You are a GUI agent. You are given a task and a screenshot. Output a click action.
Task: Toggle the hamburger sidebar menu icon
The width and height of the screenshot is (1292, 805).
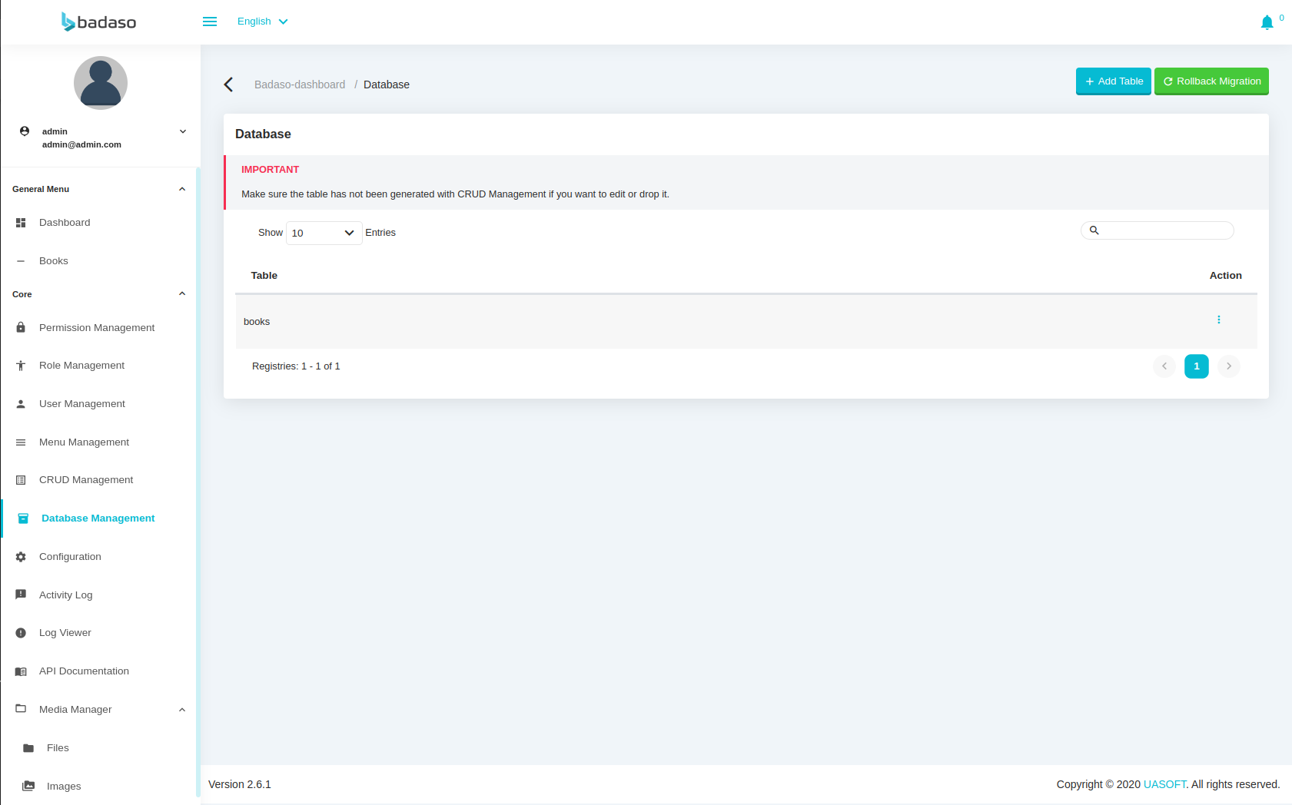210,22
